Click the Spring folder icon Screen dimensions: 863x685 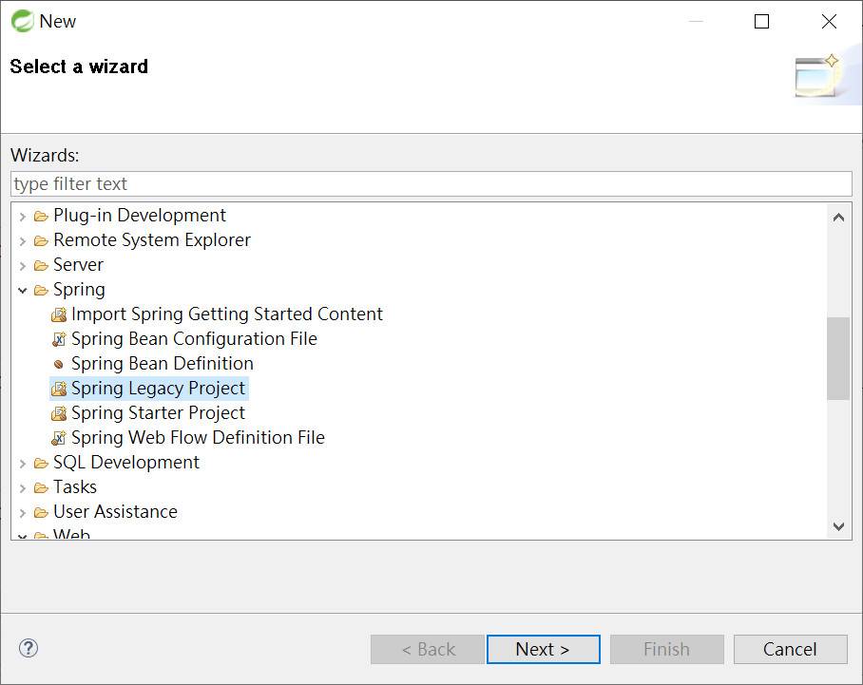(x=41, y=290)
